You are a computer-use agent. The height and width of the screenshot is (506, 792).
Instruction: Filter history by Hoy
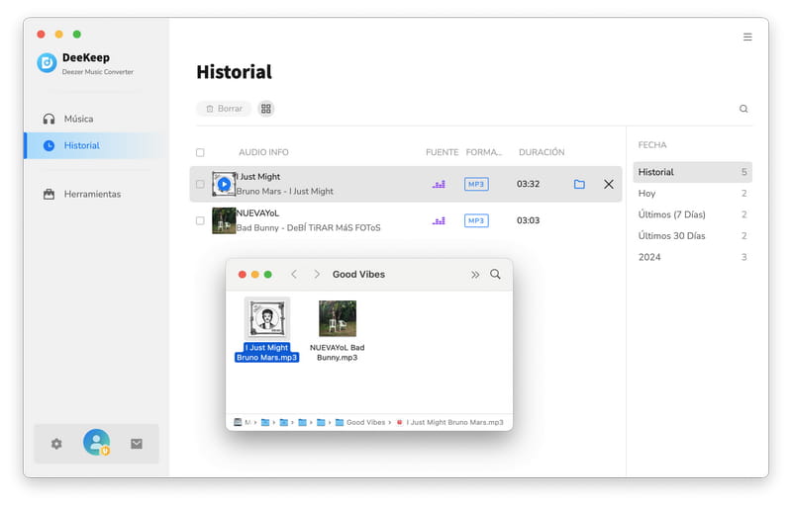pyautogui.click(x=692, y=194)
